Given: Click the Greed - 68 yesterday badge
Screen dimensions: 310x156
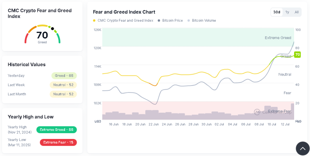Looking at the screenshot, I should 64,75.
